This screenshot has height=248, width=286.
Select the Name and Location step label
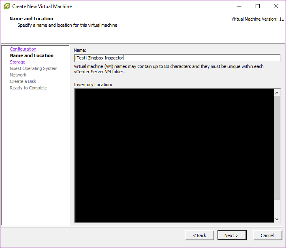(x=32, y=55)
